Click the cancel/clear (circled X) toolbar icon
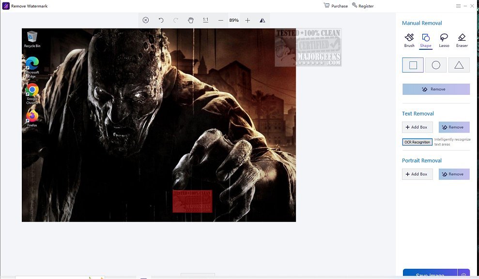479x279 pixels. (146, 20)
